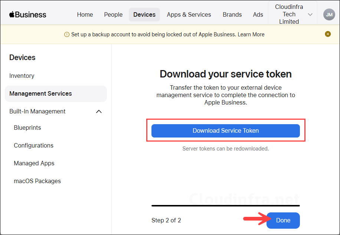Open Apps & Services tab
Viewport: 340px width, 235px height.
point(189,14)
